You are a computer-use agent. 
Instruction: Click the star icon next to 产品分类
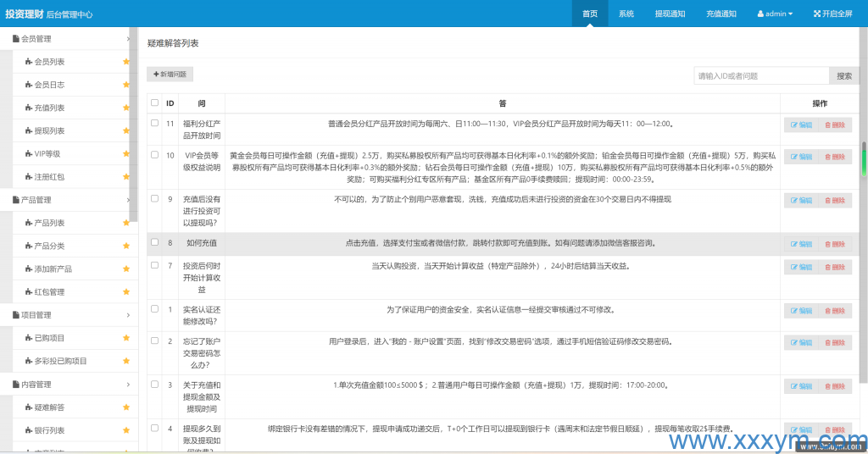point(126,246)
